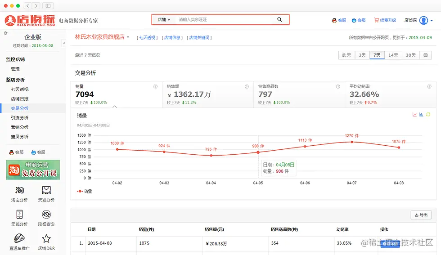Open the 店铺 search type dropdown

pos(164,20)
